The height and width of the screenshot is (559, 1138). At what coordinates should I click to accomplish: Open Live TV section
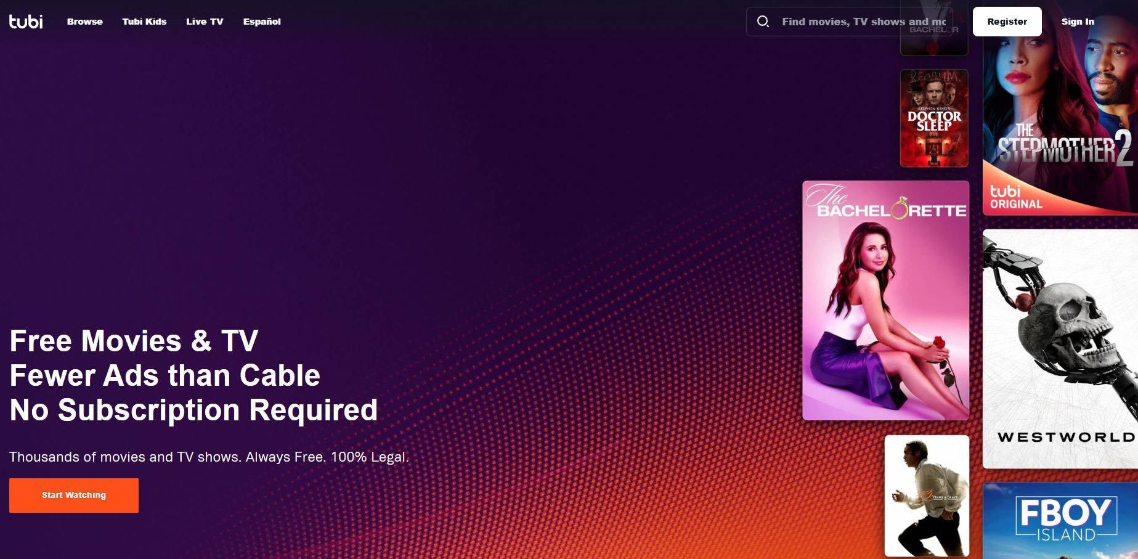(x=205, y=22)
